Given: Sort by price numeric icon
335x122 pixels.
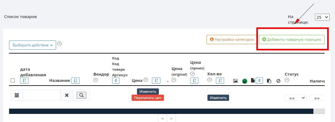Looking at the screenshot, I should click(156, 81).
